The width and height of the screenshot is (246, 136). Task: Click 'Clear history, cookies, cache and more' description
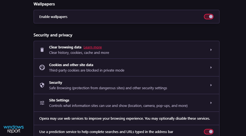tap(79, 52)
